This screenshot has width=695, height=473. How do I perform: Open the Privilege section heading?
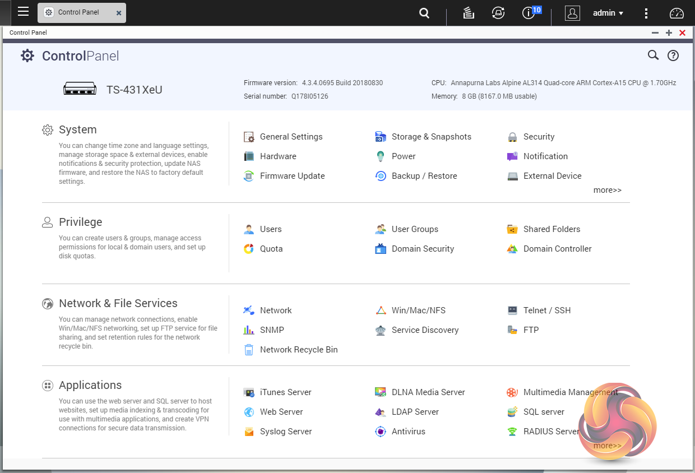click(x=80, y=222)
